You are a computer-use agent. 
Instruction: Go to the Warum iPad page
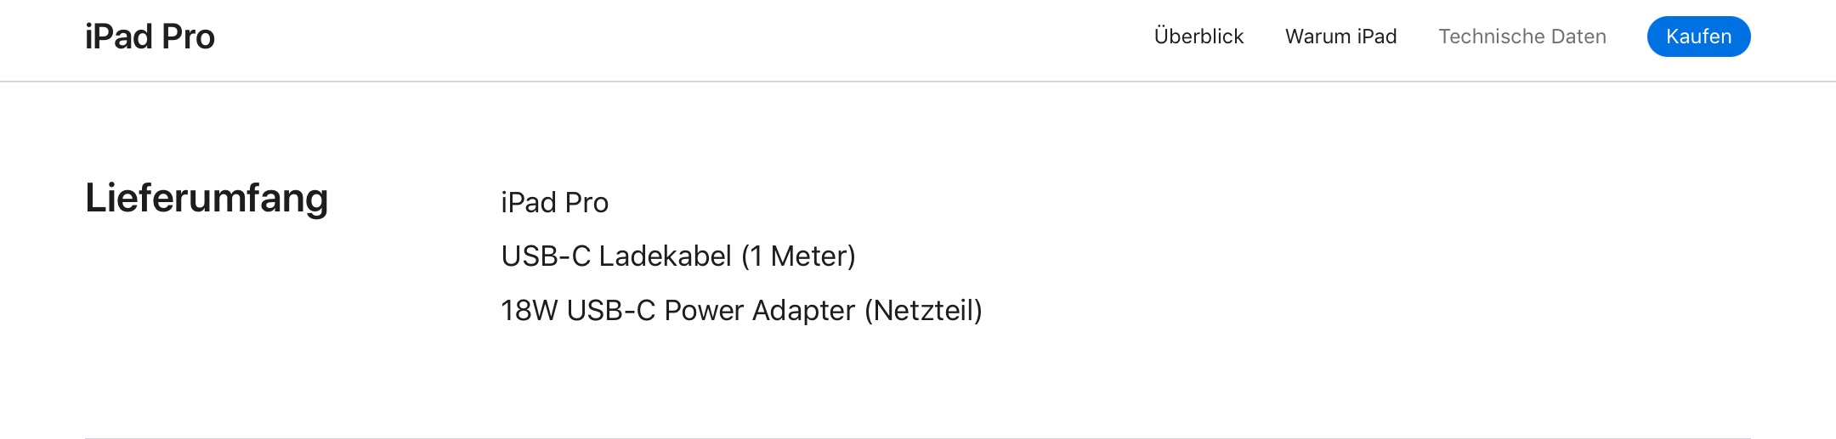(x=1340, y=37)
